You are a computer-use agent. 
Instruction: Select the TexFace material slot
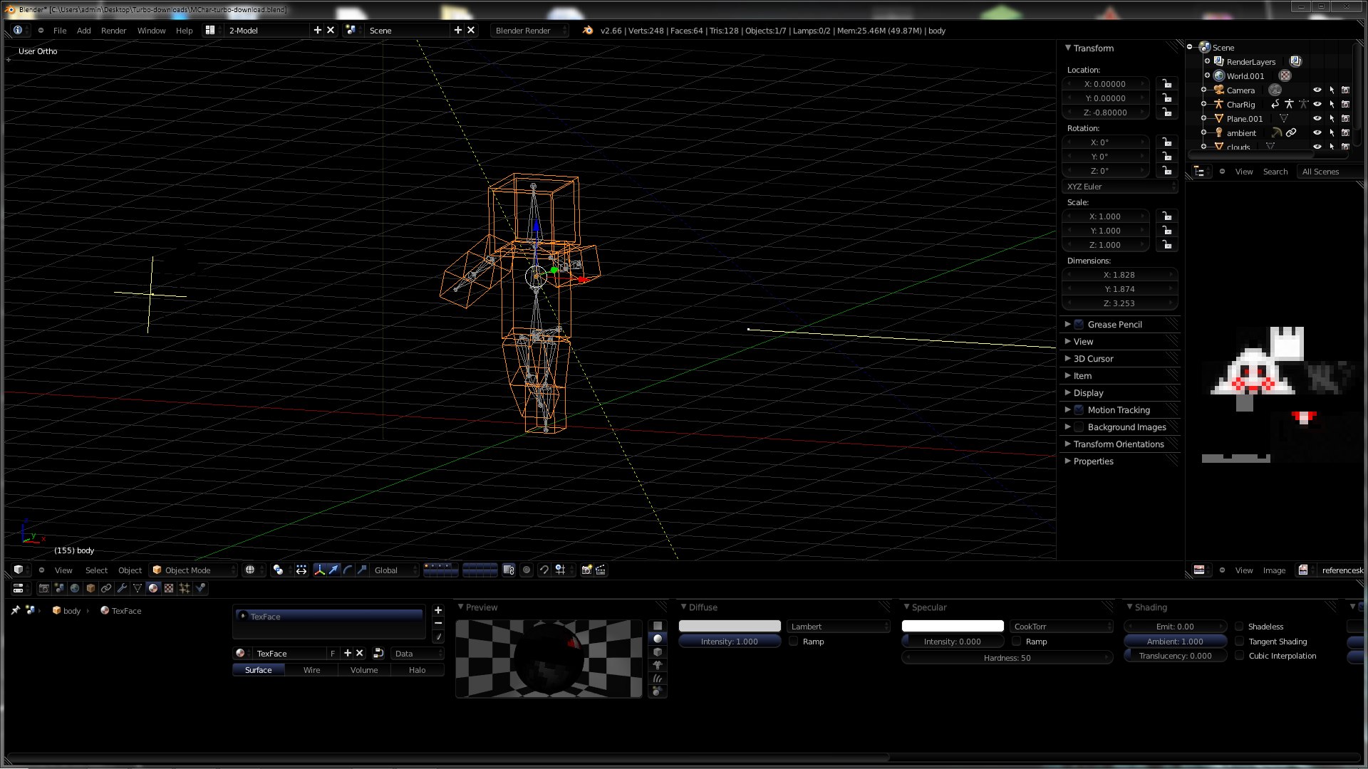tap(329, 617)
